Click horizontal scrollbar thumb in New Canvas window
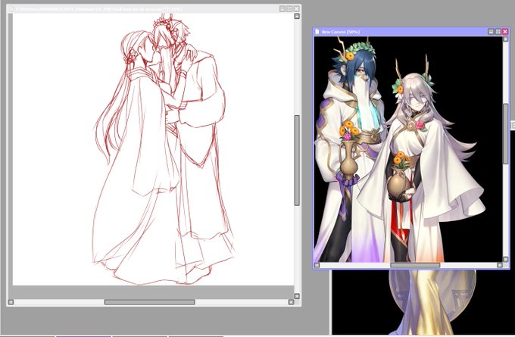 pyautogui.click(x=415, y=265)
